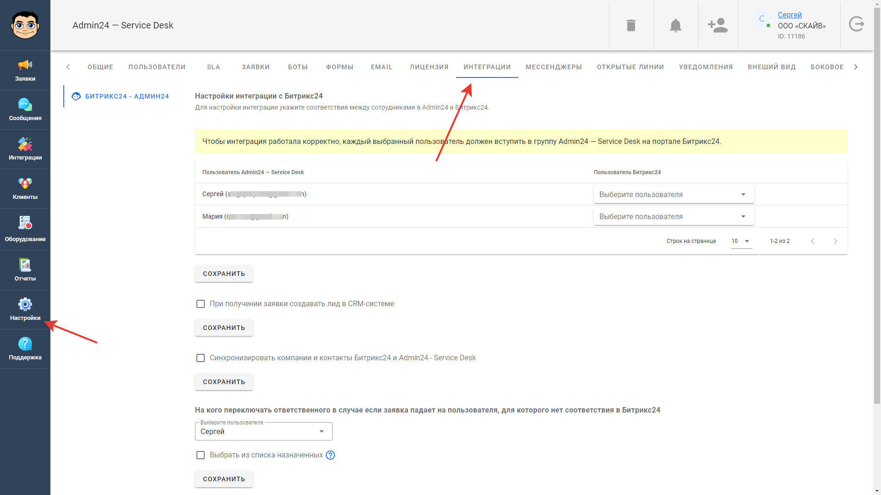Open the notifications bell
881x495 pixels.
tap(675, 25)
